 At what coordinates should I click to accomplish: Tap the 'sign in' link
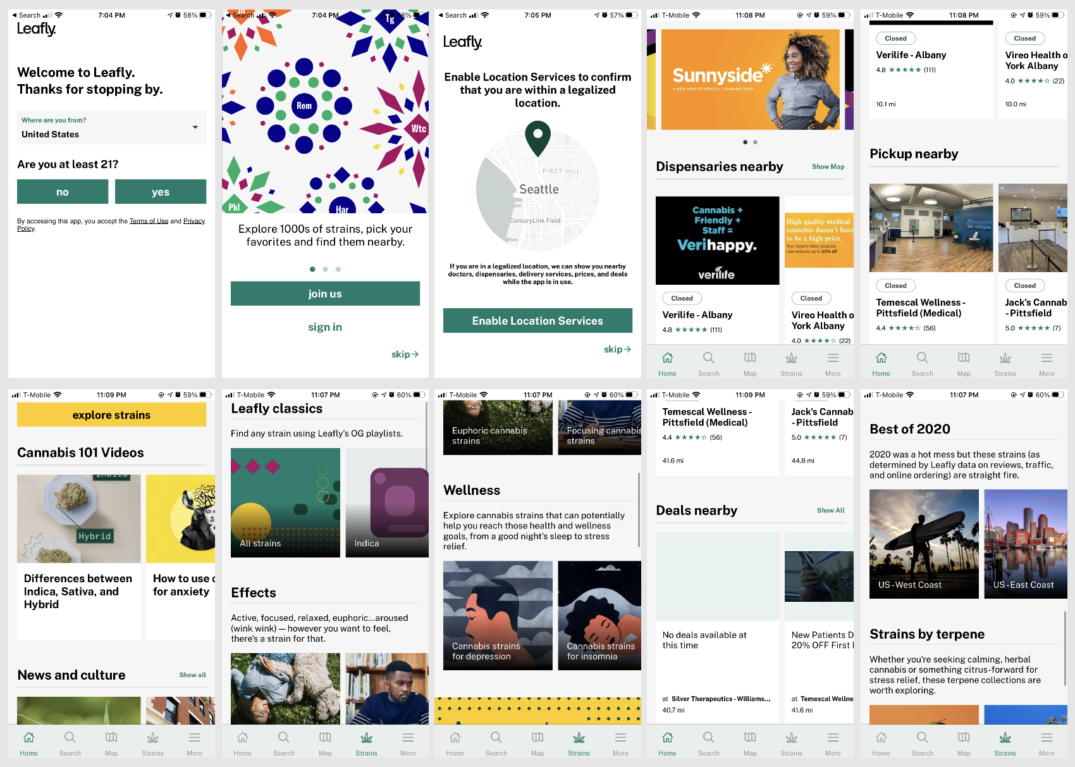pyautogui.click(x=325, y=327)
